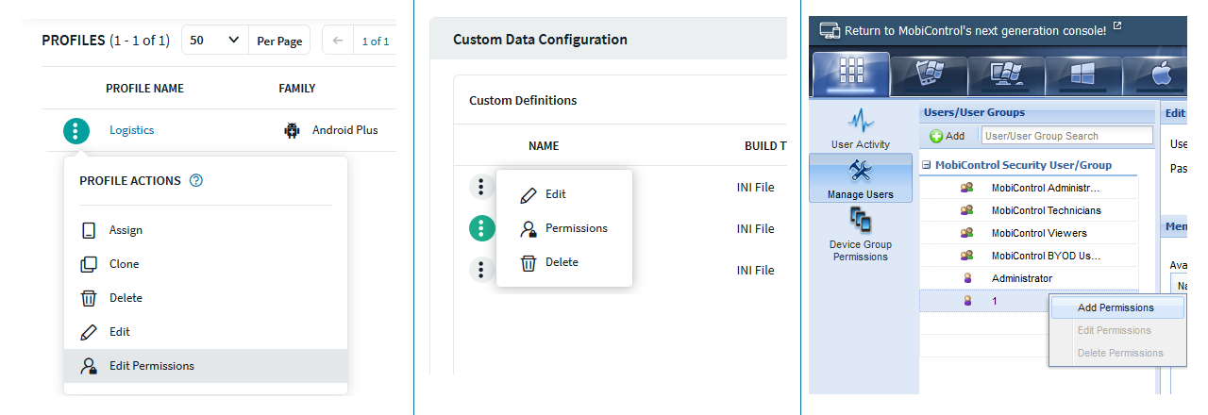Click Add Permissions in the context menu
This screenshot has height=415, width=1208.
click(1116, 307)
